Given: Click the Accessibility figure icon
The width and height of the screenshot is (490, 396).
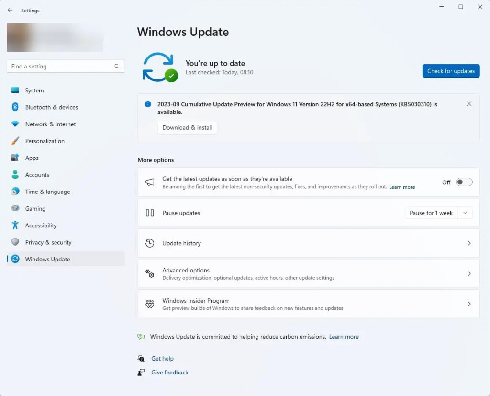Looking at the screenshot, I should click(15, 225).
